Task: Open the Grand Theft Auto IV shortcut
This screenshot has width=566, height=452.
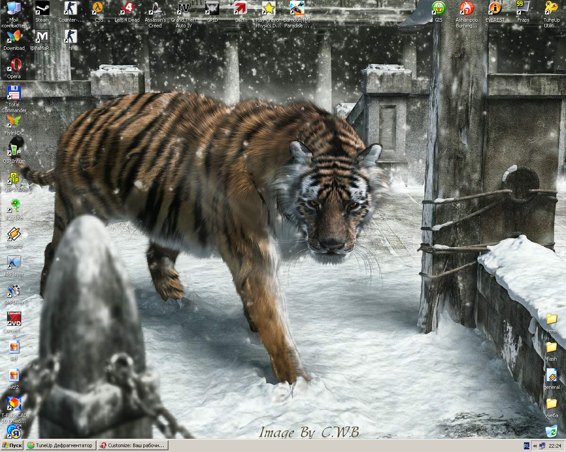Action: point(184,15)
